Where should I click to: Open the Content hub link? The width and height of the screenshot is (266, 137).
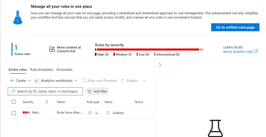[x=66, y=51]
